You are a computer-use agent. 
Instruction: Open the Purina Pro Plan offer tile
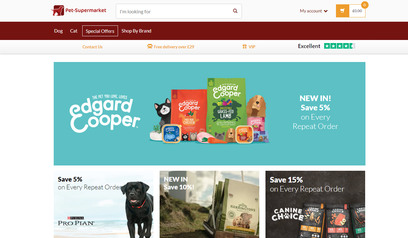[103, 204]
